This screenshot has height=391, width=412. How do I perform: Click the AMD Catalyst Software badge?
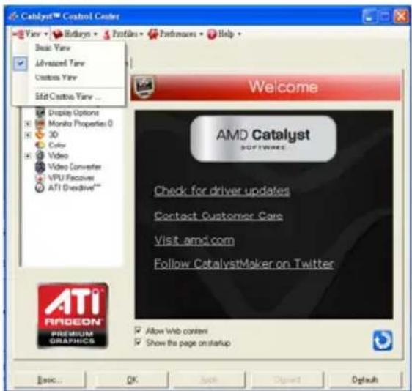263,138
